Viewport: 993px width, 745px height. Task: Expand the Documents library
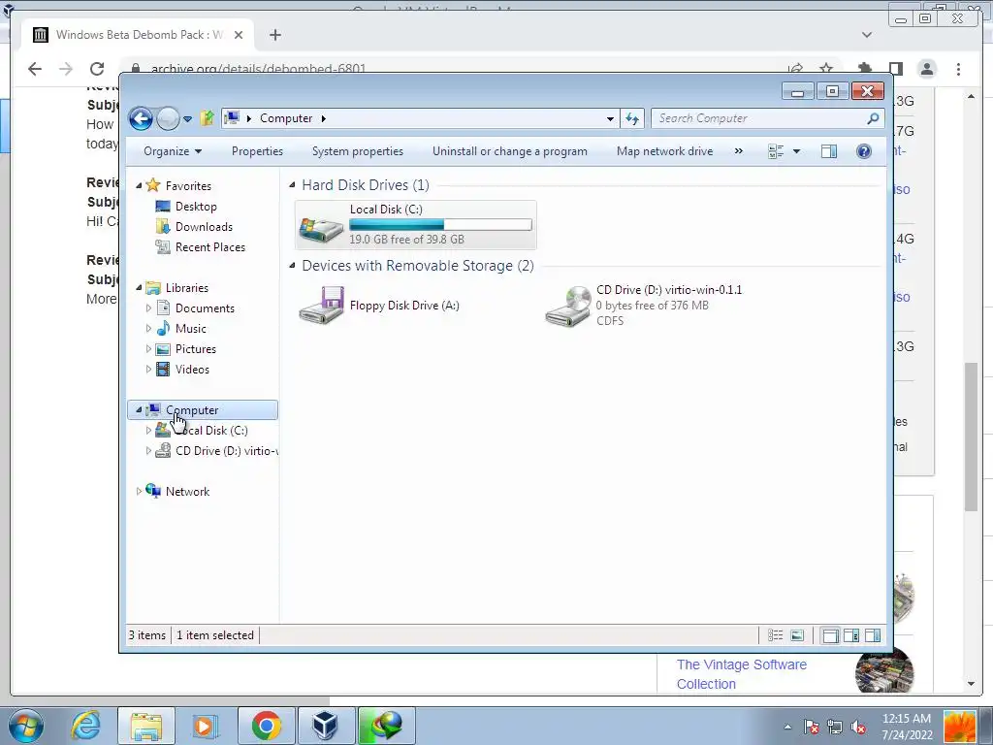[x=148, y=308]
